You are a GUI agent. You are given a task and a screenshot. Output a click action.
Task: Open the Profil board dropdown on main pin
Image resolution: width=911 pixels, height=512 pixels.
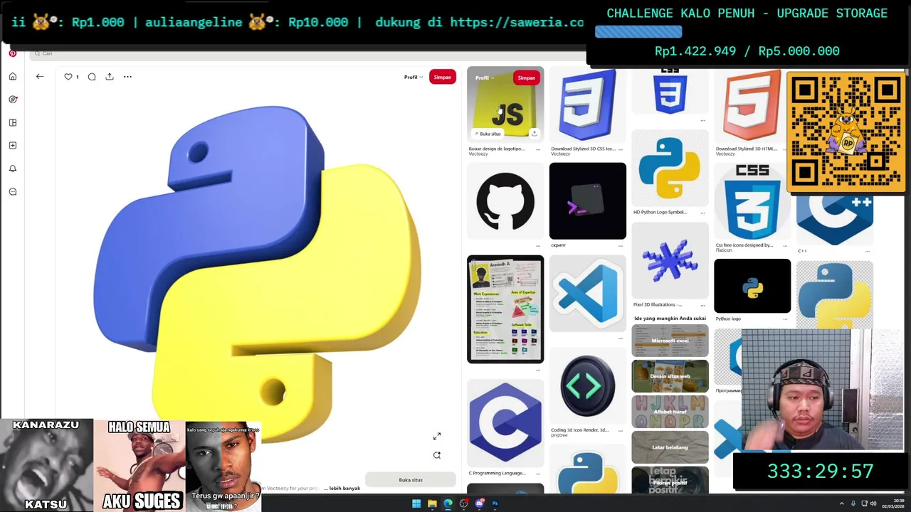(x=414, y=77)
